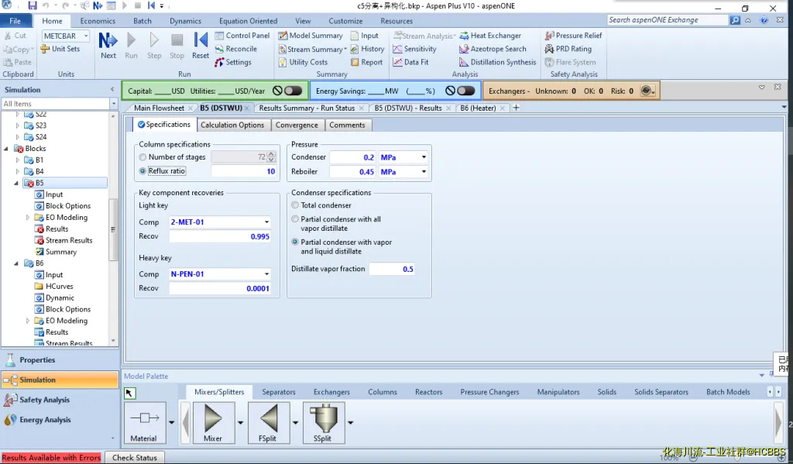Show the Input summary
Screen dimensions: 793x464
(365, 36)
